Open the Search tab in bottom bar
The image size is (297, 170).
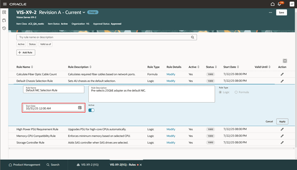pos(53,165)
